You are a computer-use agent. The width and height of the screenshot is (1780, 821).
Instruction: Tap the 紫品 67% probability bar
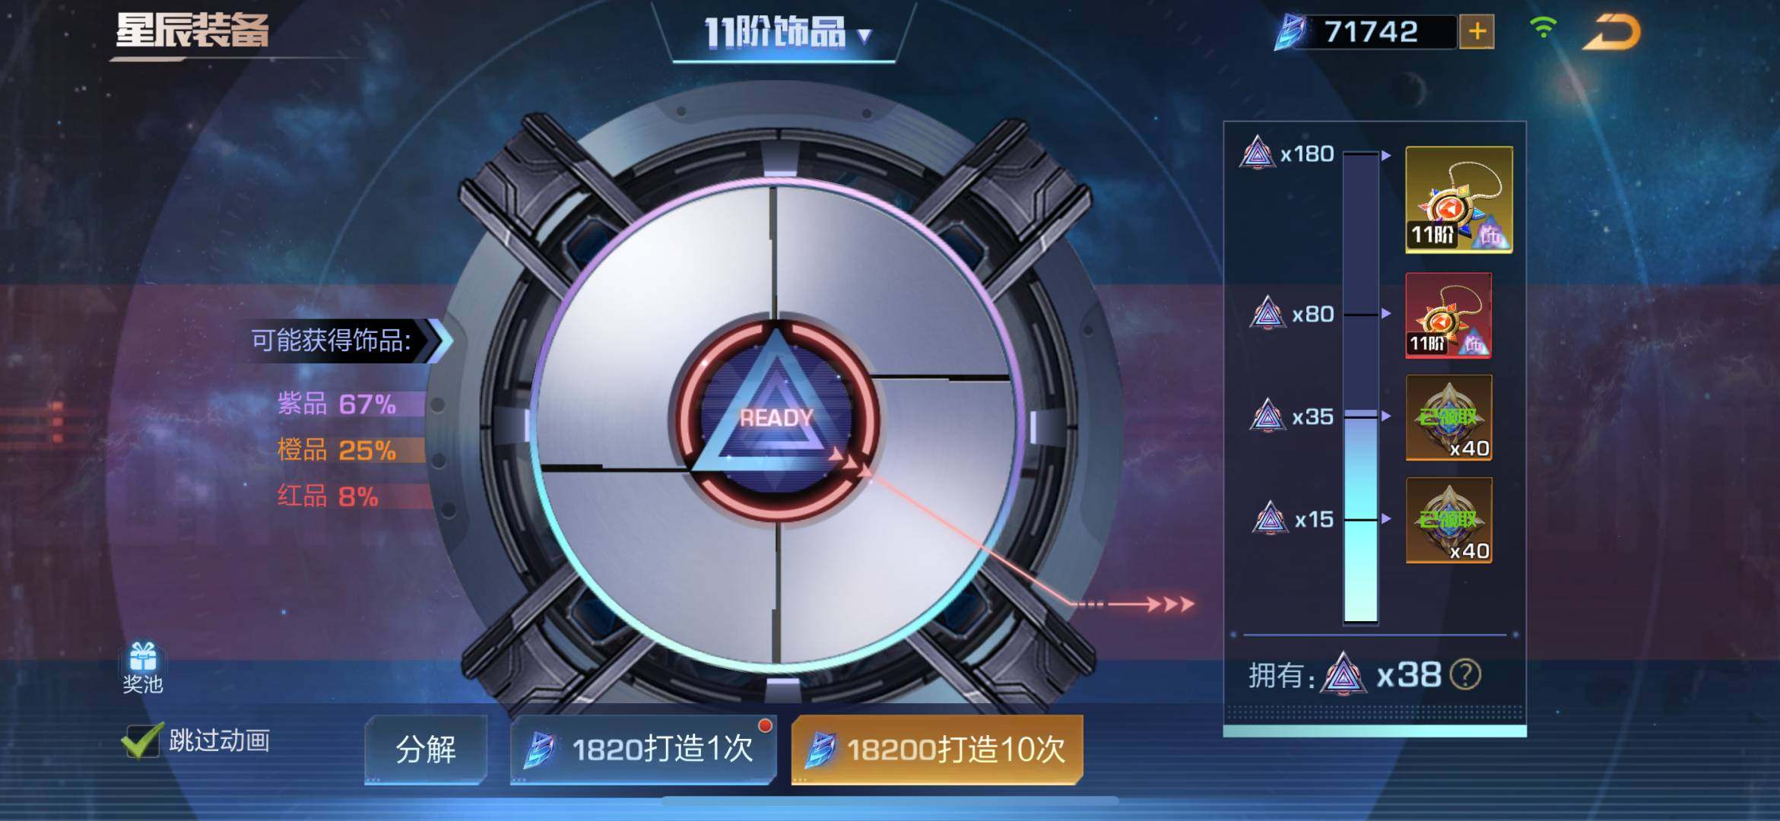pyautogui.click(x=350, y=404)
